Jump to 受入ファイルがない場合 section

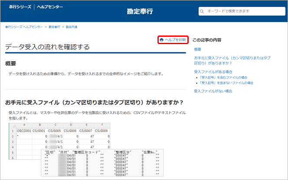[213, 91]
